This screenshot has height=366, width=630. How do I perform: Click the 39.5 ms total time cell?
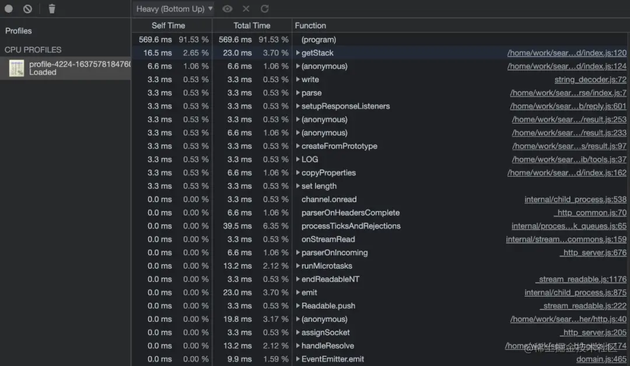click(x=237, y=226)
